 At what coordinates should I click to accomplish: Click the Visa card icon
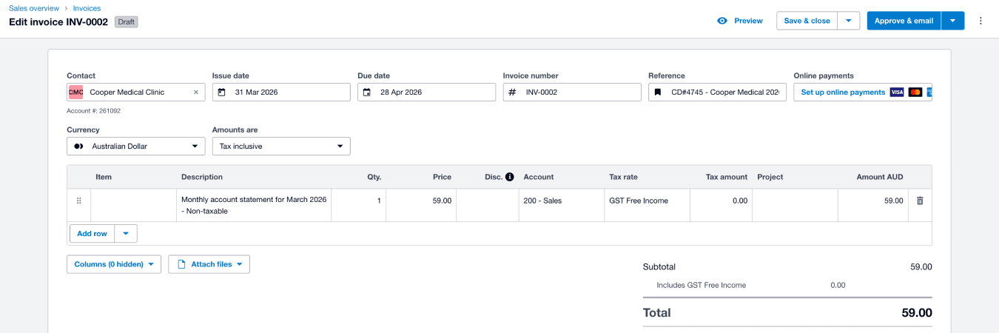[x=897, y=92]
